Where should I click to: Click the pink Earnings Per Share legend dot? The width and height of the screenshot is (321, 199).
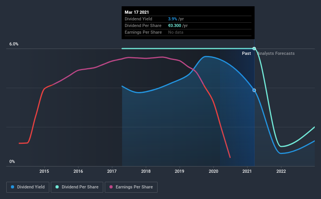coord(111,187)
